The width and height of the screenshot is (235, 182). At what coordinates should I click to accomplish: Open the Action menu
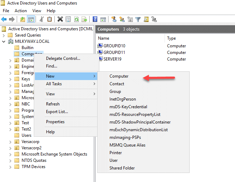[21, 11]
